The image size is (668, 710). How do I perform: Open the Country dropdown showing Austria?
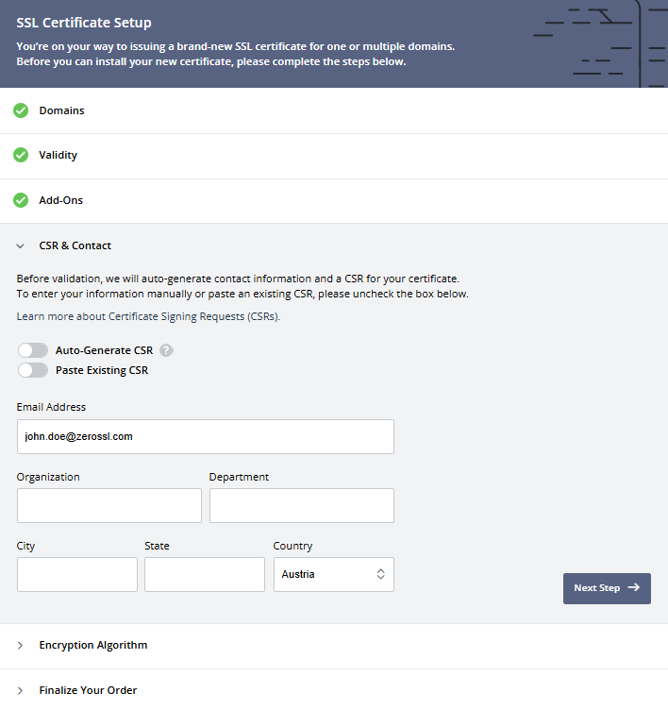tap(333, 574)
